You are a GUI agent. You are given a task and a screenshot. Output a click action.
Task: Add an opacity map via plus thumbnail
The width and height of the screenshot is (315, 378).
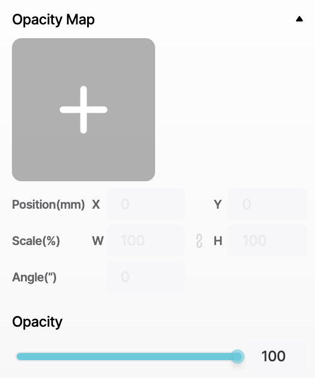[x=84, y=110]
